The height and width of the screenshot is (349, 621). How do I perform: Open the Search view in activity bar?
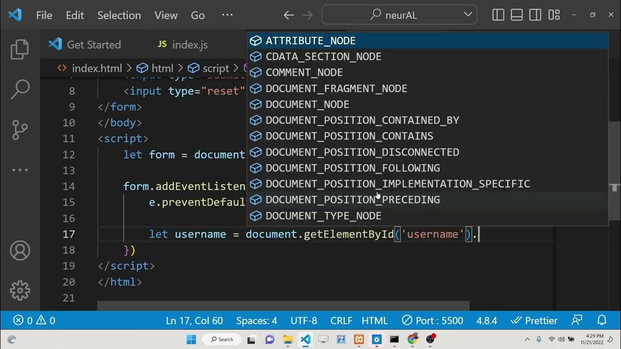(20, 89)
